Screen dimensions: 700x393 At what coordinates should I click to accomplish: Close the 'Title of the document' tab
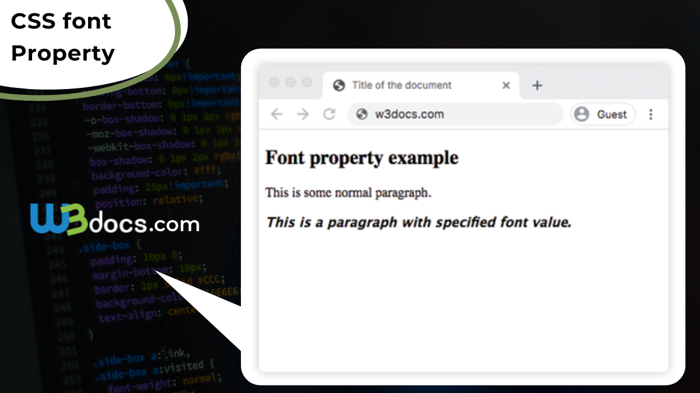click(506, 86)
